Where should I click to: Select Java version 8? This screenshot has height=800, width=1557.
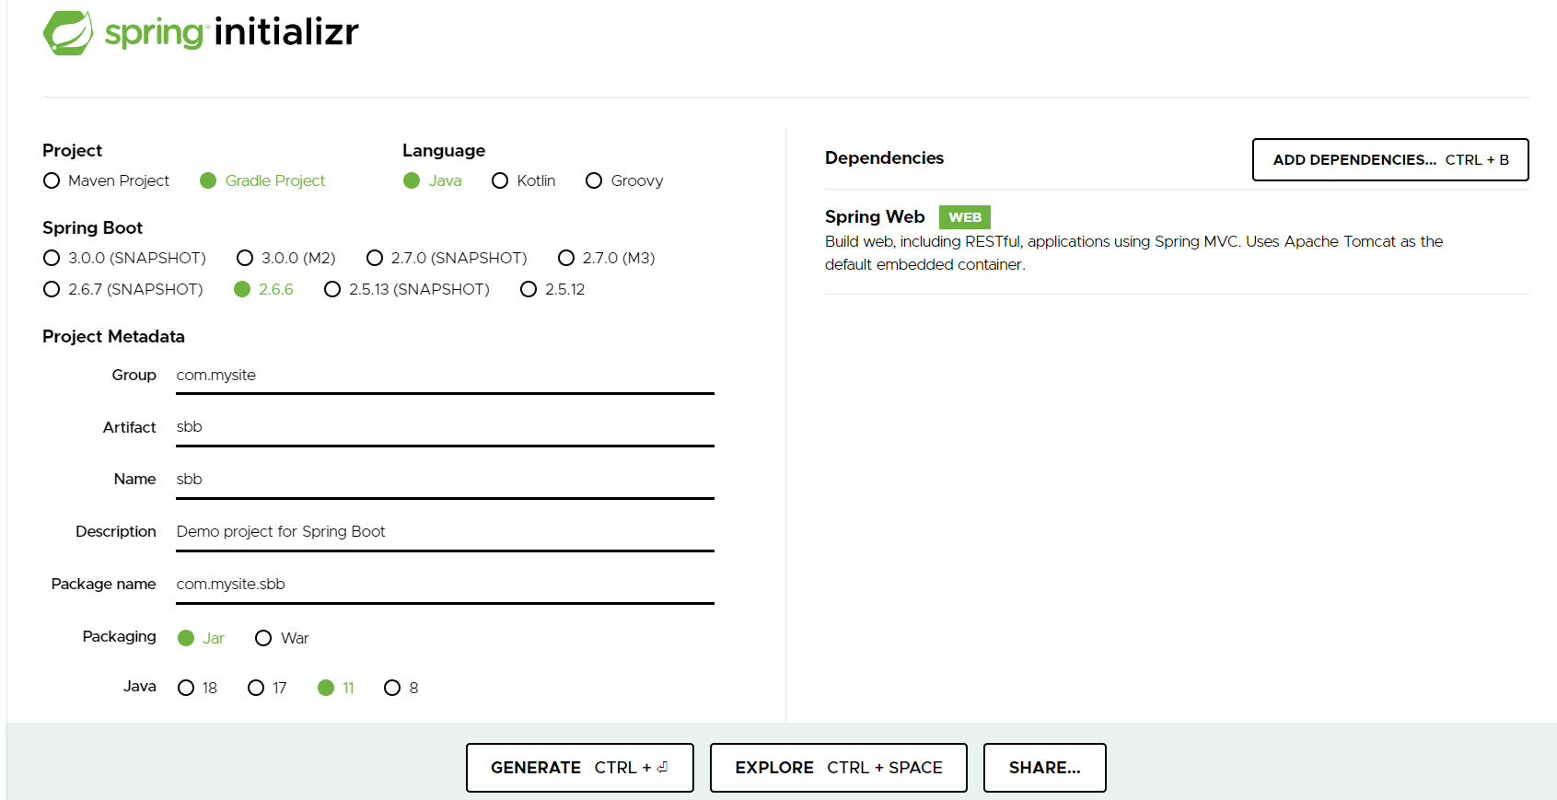click(x=401, y=688)
